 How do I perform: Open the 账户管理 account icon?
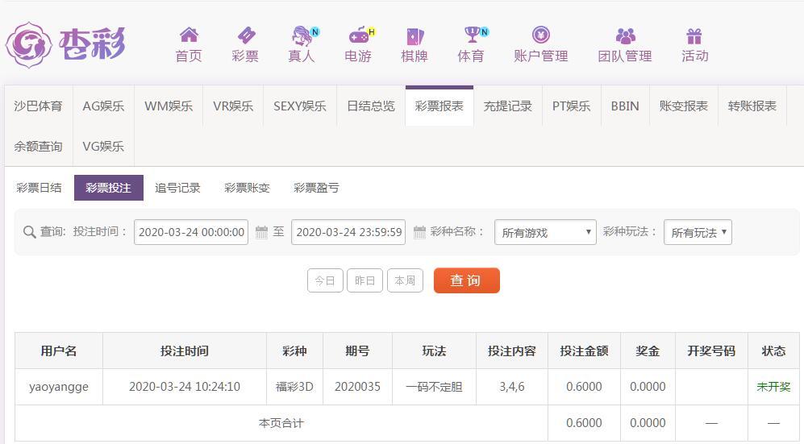[x=540, y=35]
